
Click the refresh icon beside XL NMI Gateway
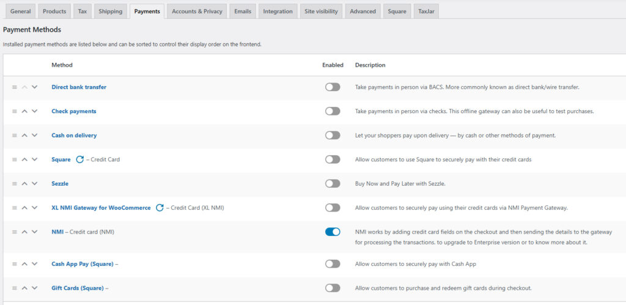(160, 208)
